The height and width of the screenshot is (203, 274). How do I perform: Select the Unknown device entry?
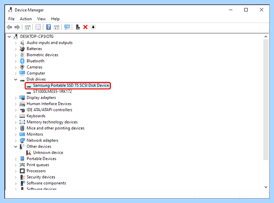pos(48,153)
